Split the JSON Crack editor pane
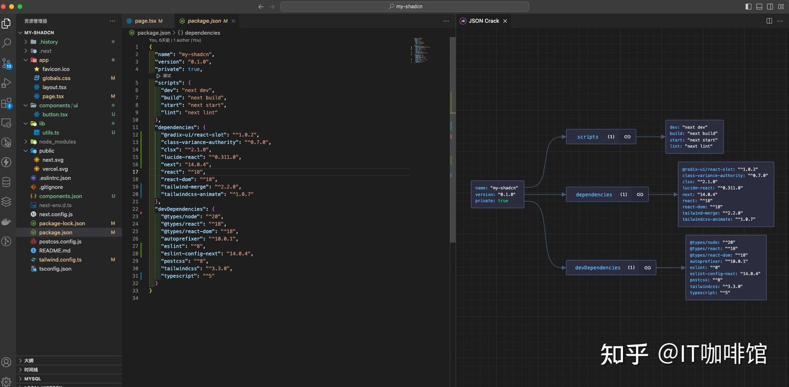This screenshot has height=387, width=789. tap(769, 21)
